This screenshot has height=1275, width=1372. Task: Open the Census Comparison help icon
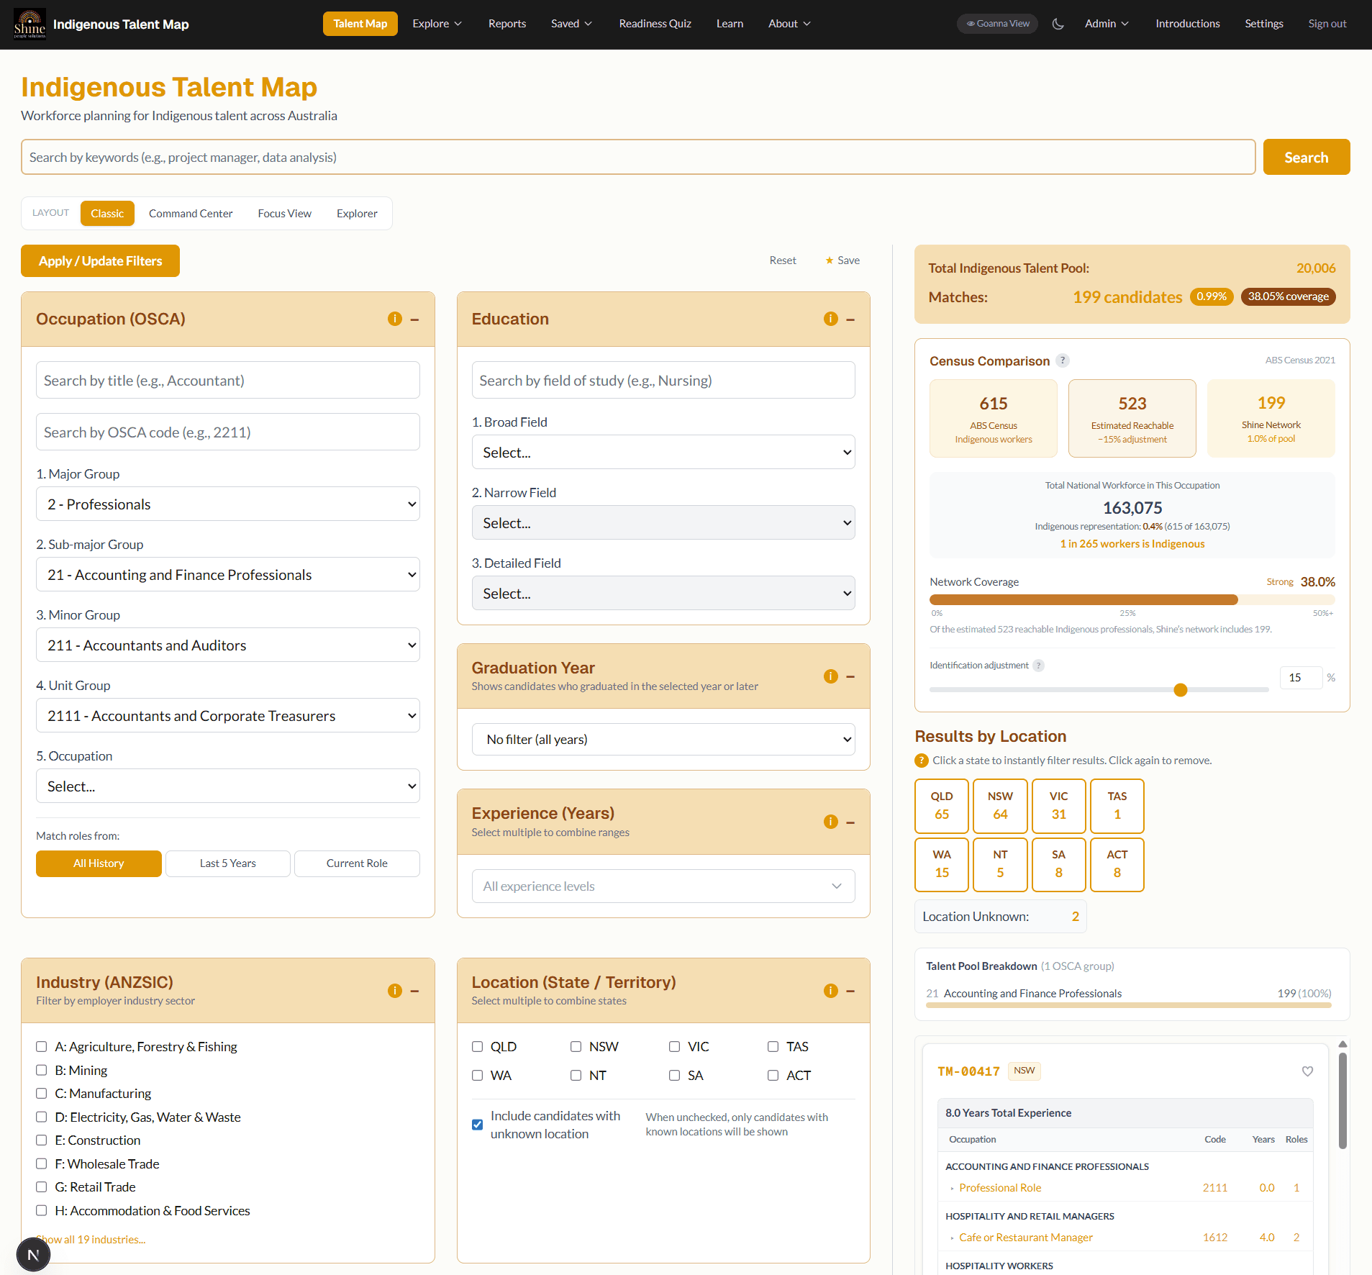(x=1063, y=360)
